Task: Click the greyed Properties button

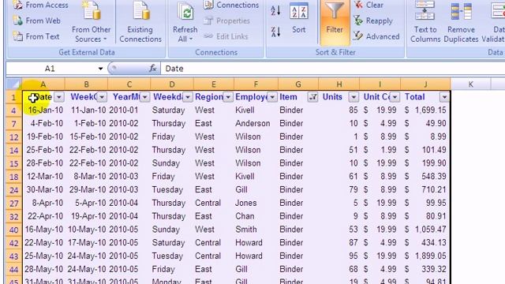Action: [226, 21]
